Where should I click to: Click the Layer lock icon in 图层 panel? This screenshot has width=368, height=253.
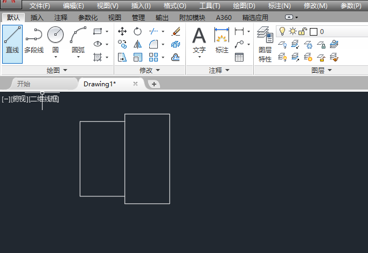[321, 44]
